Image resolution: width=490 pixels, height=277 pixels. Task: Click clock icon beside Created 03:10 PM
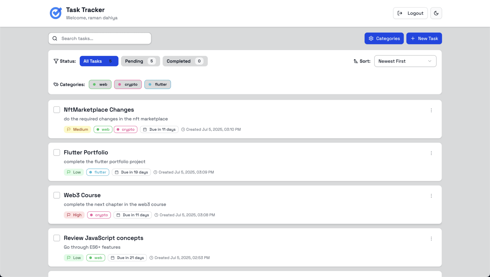point(183,129)
